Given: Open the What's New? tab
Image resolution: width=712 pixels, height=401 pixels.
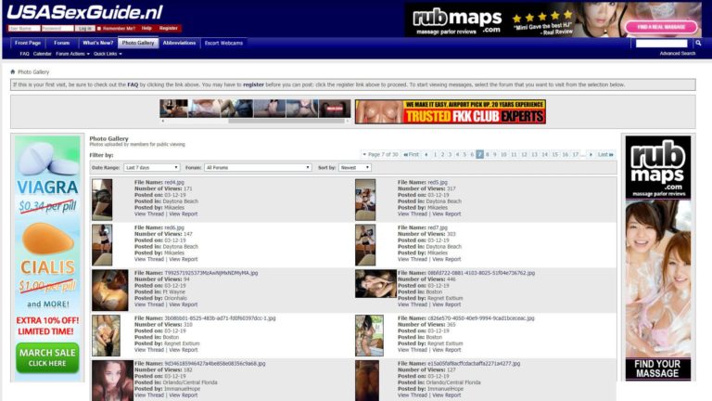Looking at the screenshot, I should [97, 43].
